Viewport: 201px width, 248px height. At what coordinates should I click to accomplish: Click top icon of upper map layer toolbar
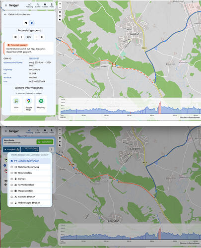[x=60, y=12]
